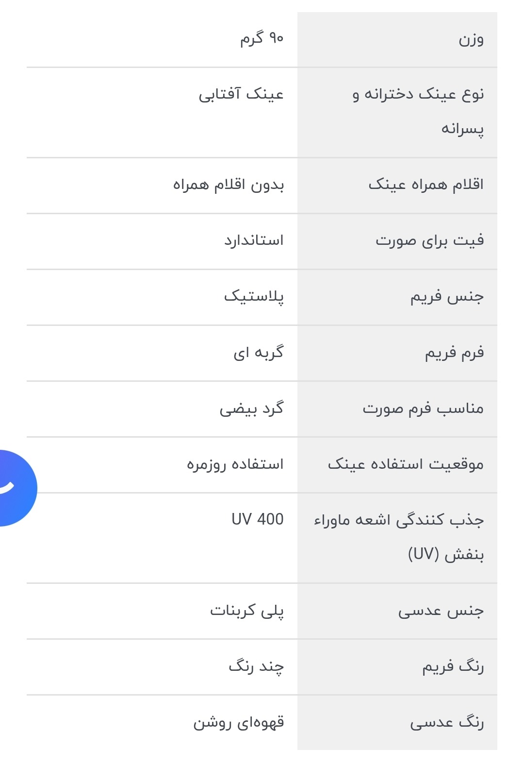Tap the استفاده روزمره value
The image size is (524, 767).
pyautogui.click(x=235, y=464)
